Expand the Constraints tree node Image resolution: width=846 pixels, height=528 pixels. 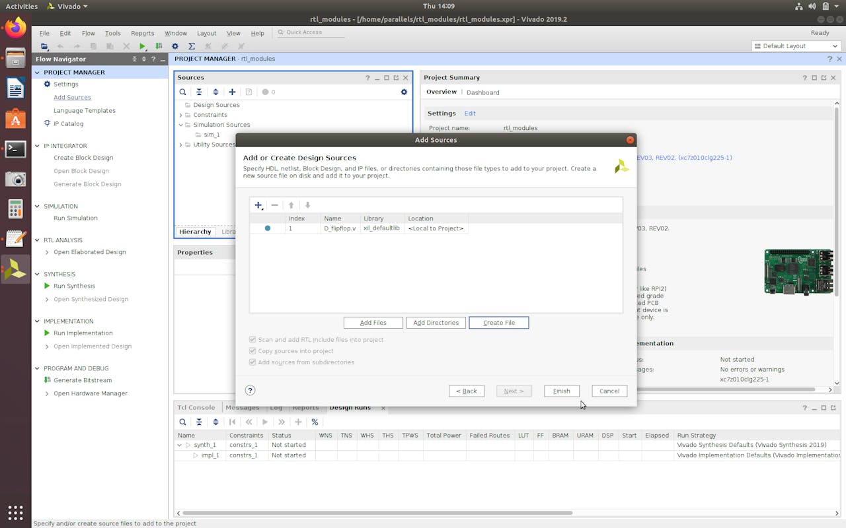click(180, 115)
